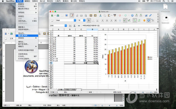Viewport: 176px width, 109px height.
Task: Expand 发送(D) submenu
Action: click(x=27, y=38)
